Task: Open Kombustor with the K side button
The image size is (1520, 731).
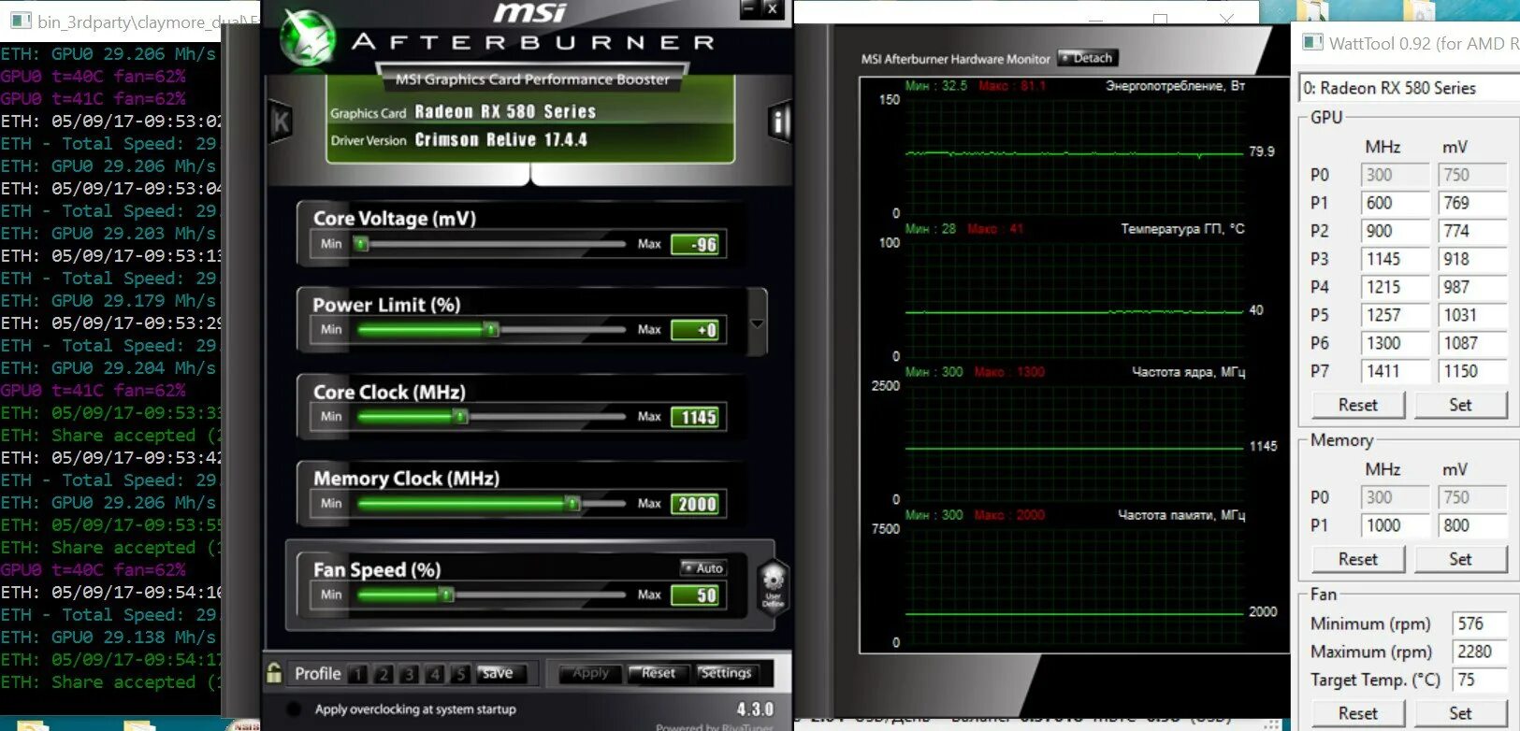Action: (280, 122)
